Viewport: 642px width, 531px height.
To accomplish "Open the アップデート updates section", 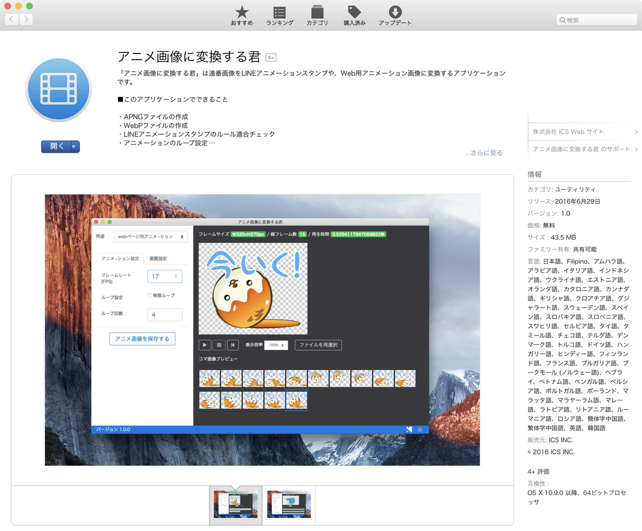I will tap(395, 16).
